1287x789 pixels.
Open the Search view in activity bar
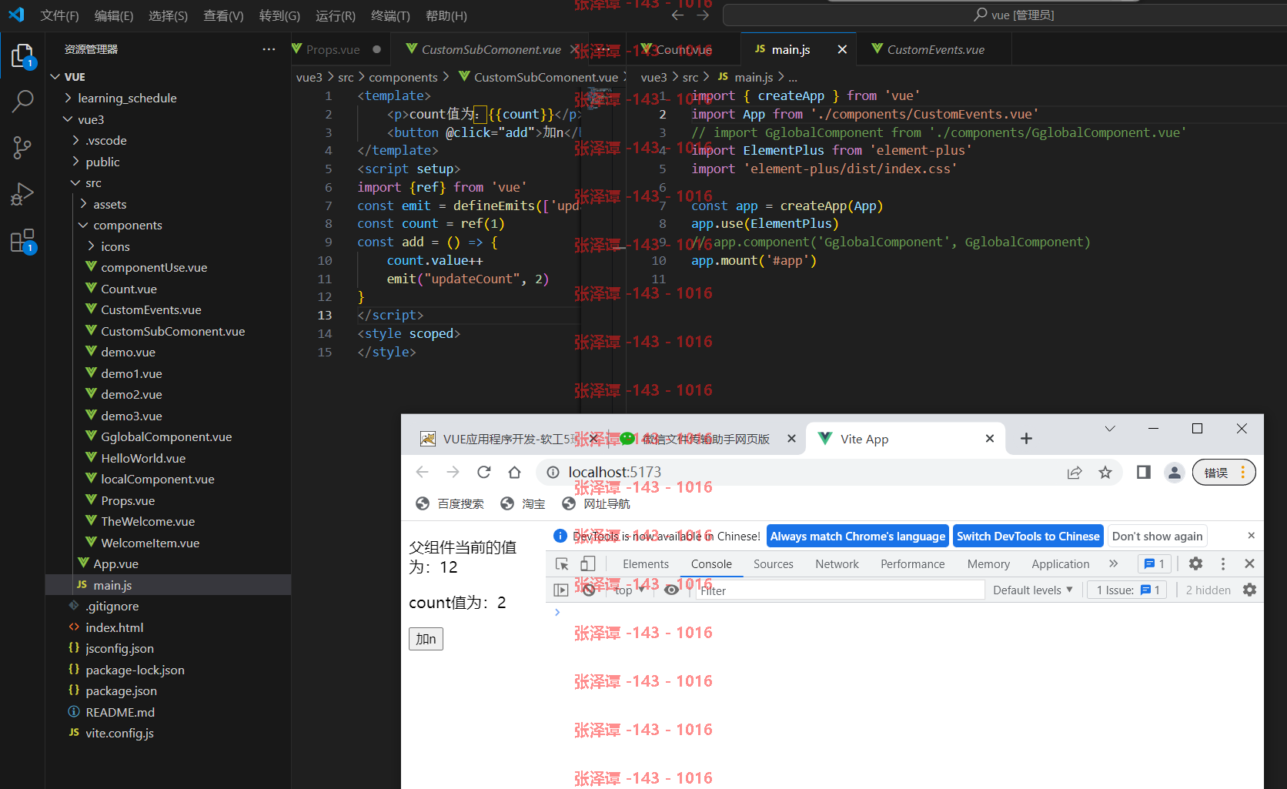(x=22, y=101)
